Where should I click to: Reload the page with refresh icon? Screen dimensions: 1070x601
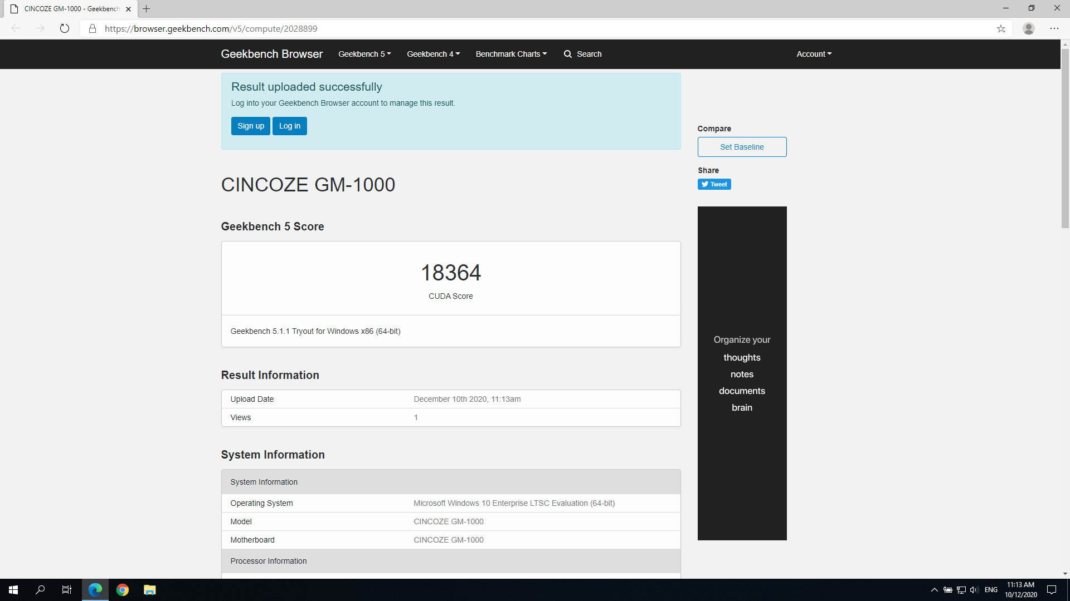[65, 28]
